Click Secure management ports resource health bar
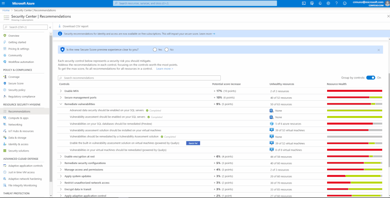Image resolution: width=390 pixels, height=198 pixels. coord(354,97)
